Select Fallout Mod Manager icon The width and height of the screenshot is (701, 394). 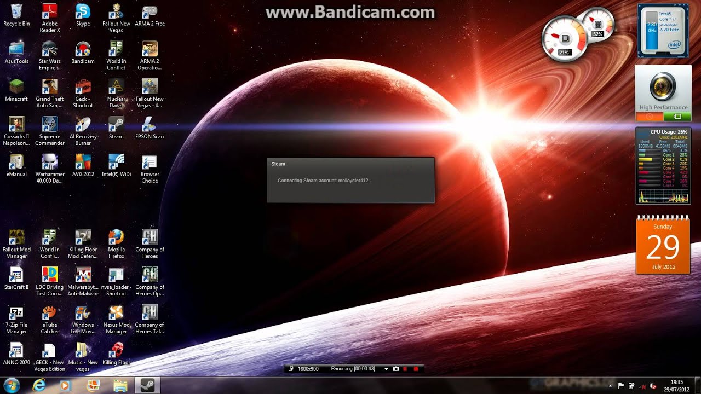pyautogui.click(x=16, y=244)
